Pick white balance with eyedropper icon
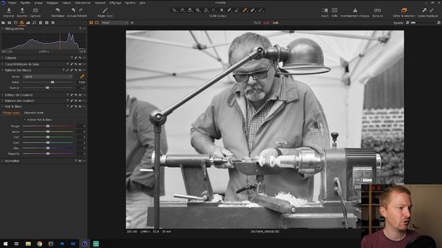 (x=82, y=76)
